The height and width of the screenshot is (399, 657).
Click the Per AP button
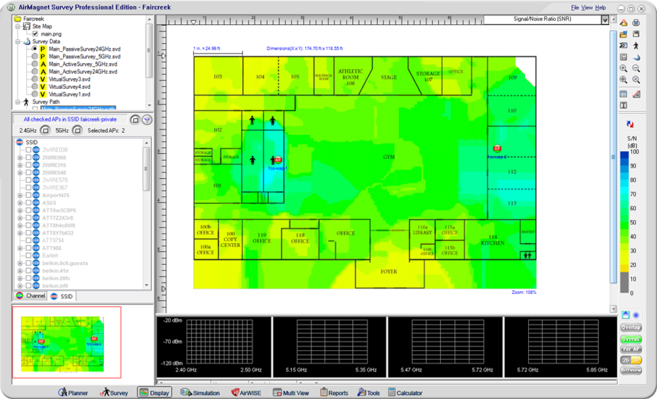point(631,349)
